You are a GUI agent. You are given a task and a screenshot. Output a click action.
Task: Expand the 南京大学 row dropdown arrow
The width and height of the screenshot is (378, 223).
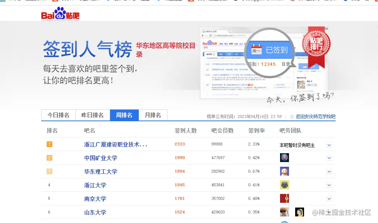[329, 199]
